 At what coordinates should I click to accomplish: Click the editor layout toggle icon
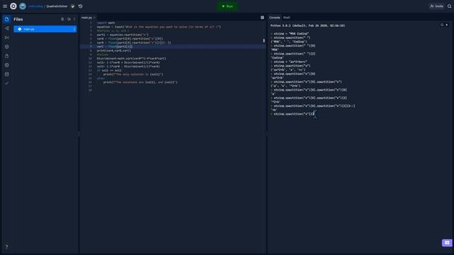coord(262,18)
